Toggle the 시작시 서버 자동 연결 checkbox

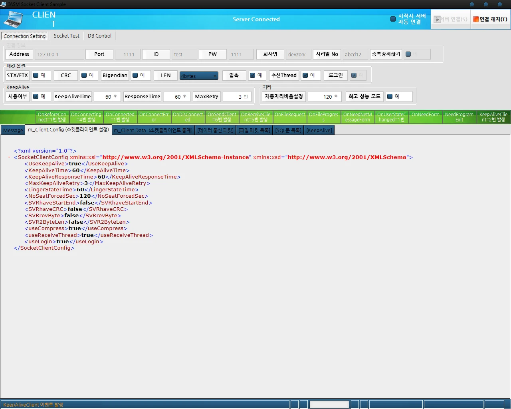(393, 19)
